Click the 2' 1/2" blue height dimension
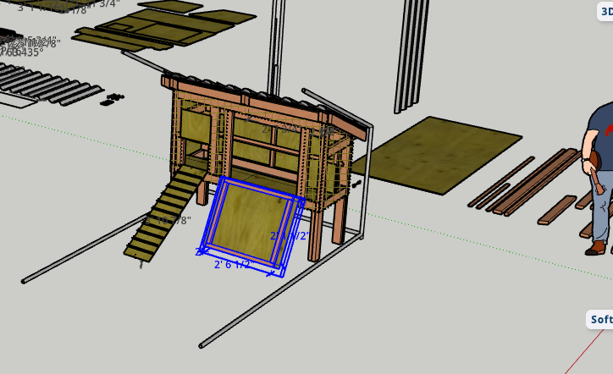 [x=290, y=236]
